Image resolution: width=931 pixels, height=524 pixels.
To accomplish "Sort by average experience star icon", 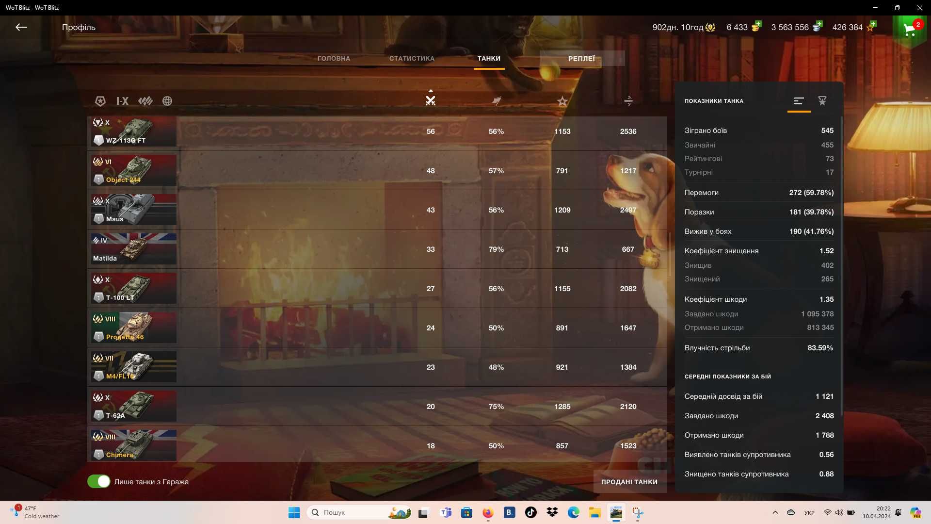I will (x=562, y=101).
